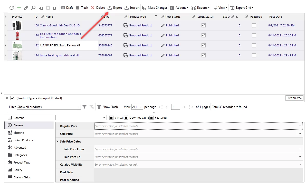Viewport: 305px width, 183px height.
Task: Duplicate the selected product
Action: (40, 7)
